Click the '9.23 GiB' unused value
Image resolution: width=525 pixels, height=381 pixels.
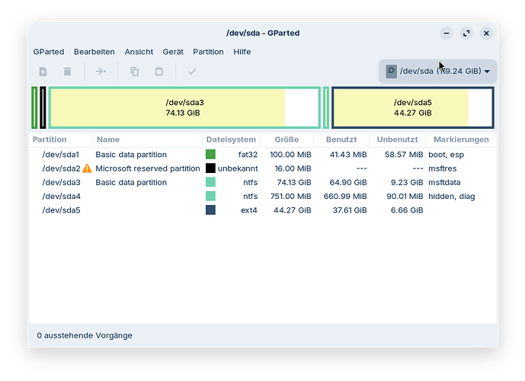point(407,182)
